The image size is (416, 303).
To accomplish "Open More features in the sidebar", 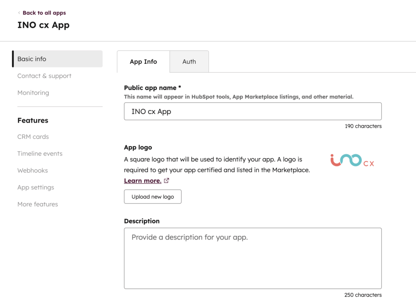I will coord(38,204).
